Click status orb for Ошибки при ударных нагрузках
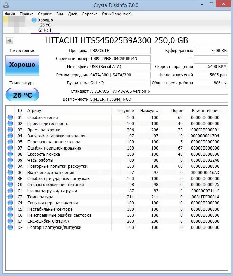233x276 pixels. (x=10, y=178)
